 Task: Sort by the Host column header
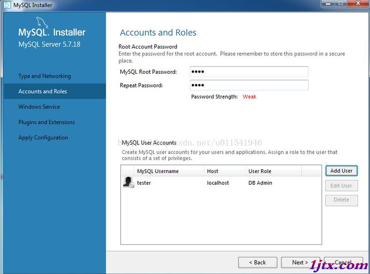coord(225,171)
